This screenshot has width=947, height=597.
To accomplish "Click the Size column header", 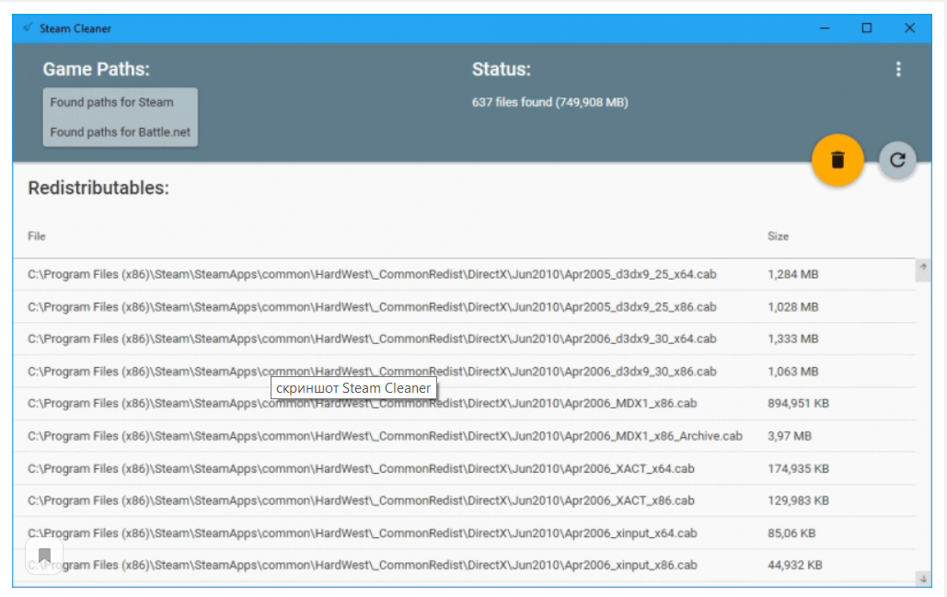I will [x=778, y=236].
